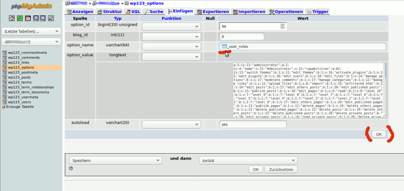Click the small help icon below Speichern
This screenshot has height=191, width=404.
[71, 169]
